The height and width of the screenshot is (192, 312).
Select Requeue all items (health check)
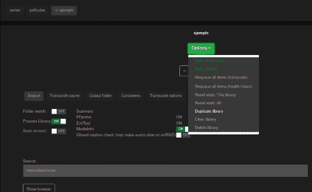click(223, 86)
